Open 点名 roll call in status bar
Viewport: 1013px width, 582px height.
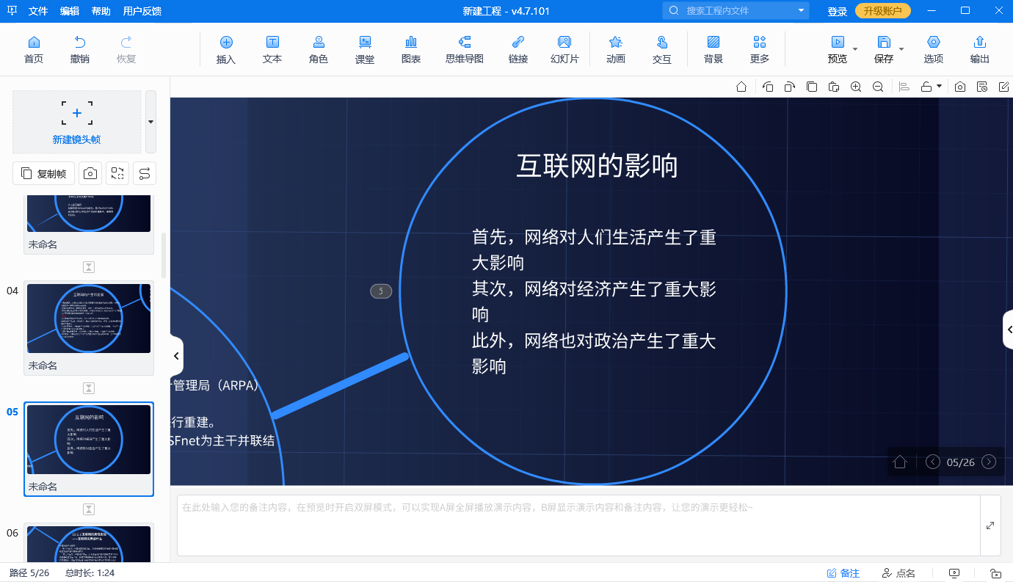(899, 573)
